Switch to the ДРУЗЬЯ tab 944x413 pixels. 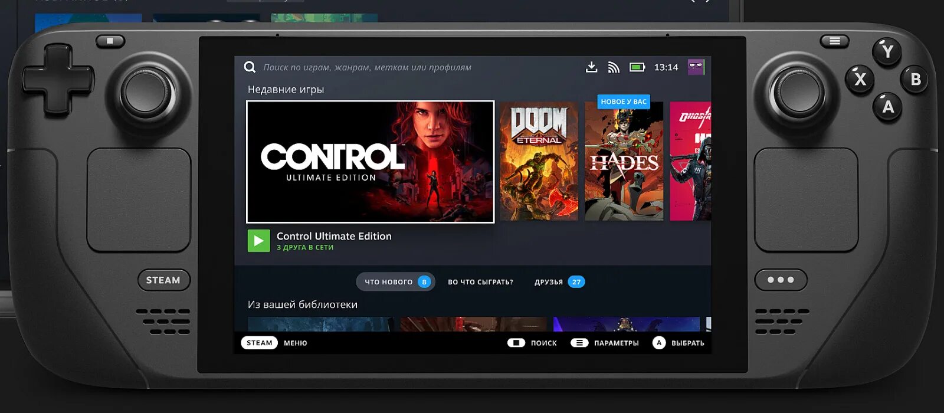click(x=559, y=282)
